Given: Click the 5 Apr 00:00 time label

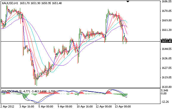Looking at the screenshot, I should 46,107.
